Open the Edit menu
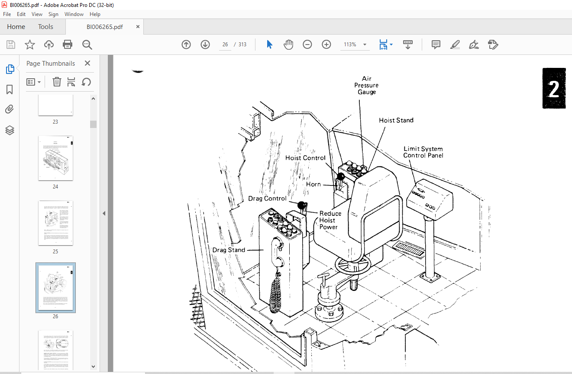 tap(21, 14)
